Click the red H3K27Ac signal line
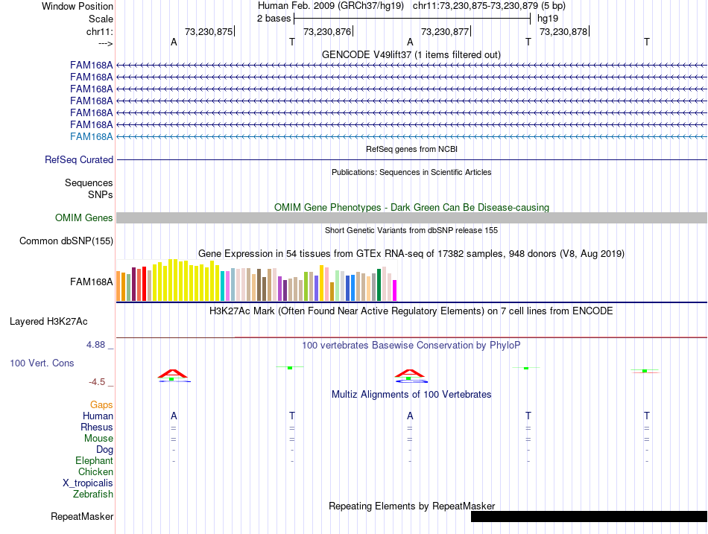Viewport: 708px width, 534px height. tap(471, 337)
